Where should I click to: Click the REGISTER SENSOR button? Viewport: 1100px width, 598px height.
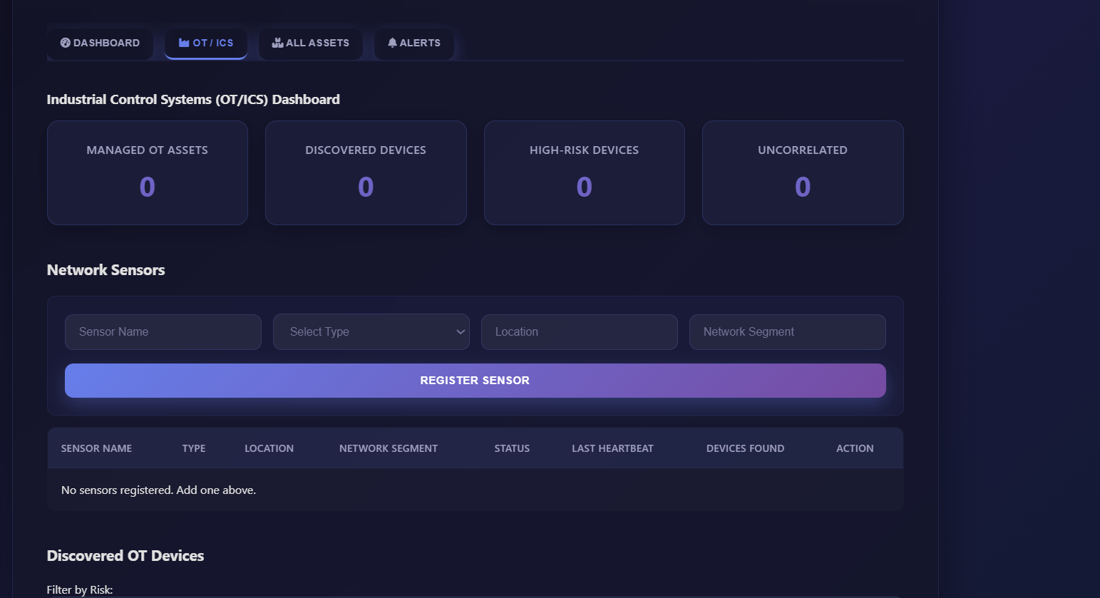pos(475,380)
